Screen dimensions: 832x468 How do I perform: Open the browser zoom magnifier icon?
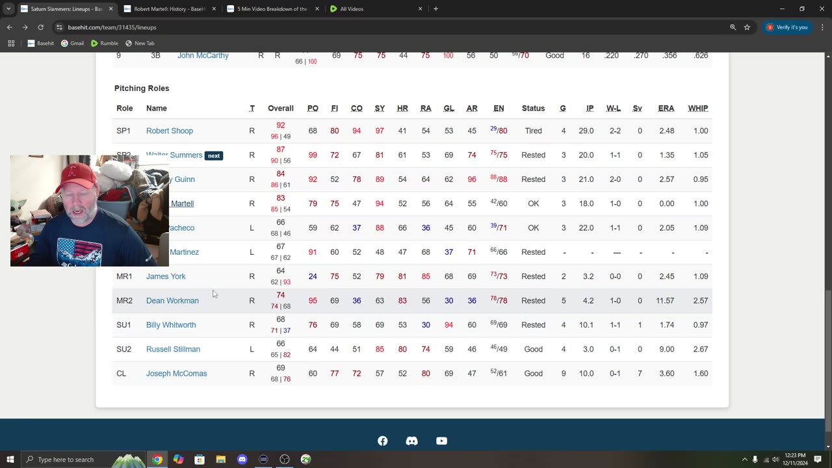(x=733, y=27)
